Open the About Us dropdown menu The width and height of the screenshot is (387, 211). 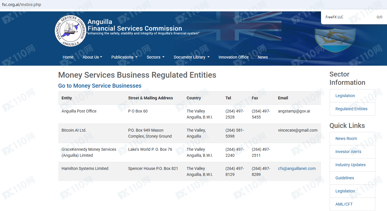click(x=92, y=57)
